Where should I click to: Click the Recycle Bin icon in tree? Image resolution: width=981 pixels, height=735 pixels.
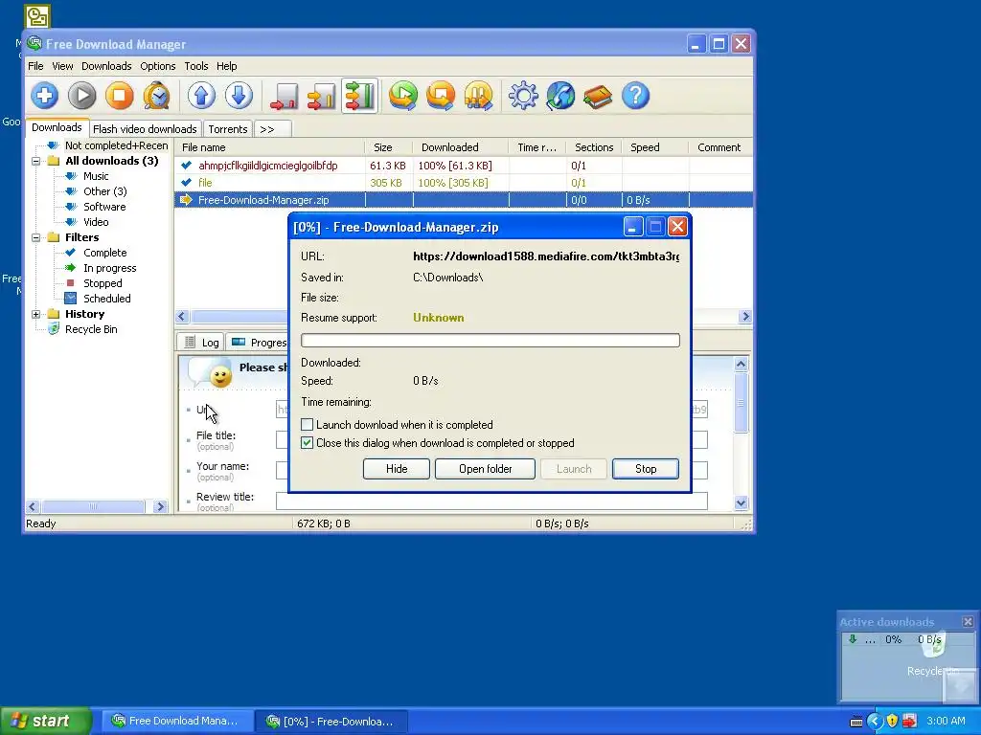pyautogui.click(x=54, y=329)
